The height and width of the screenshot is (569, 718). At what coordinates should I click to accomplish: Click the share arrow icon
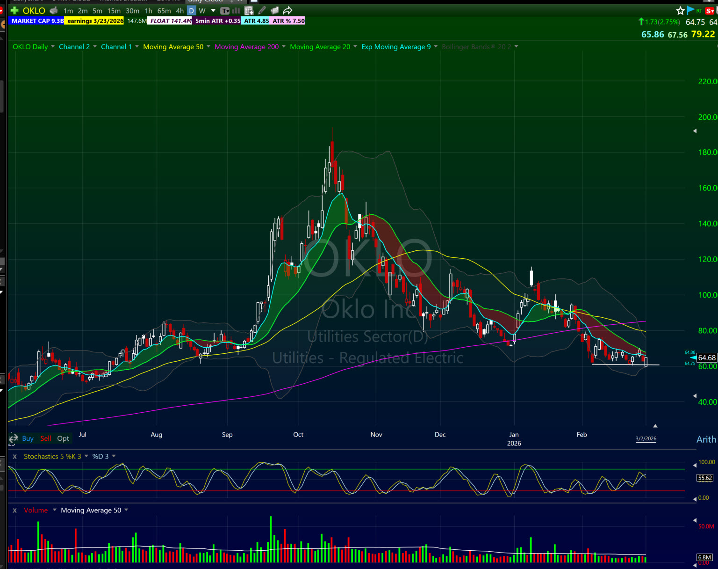point(287,10)
